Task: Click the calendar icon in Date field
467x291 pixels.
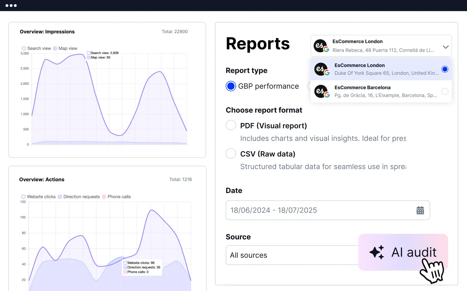Action: [x=420, y=210]
